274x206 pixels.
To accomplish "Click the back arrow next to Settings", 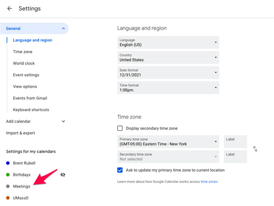I will click(10, 8).
